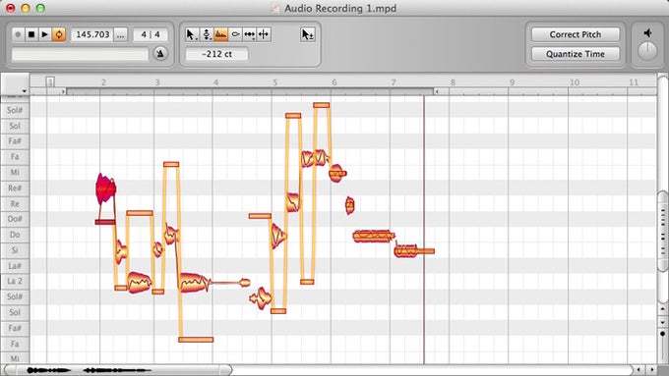Viewport: 669px width, 376px height.
Task: Select the Note Separation tool
Action: pos(264,34)
